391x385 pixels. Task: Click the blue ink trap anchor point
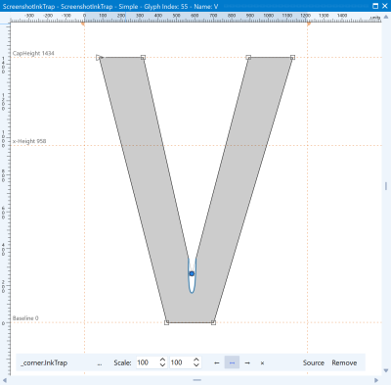[x=192, y=273]
